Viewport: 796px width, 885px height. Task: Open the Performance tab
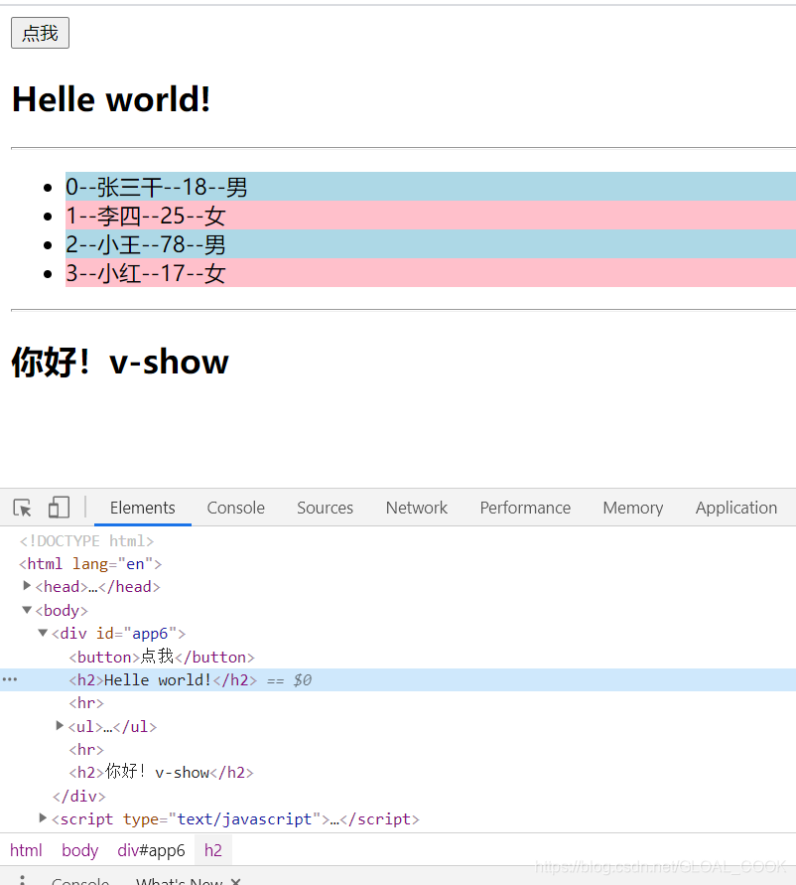(525, 508)
